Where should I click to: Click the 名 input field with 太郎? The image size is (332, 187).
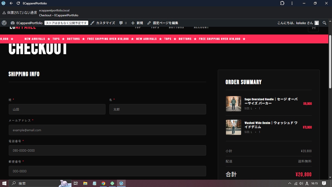pyautogui.click(x=158, y=109)
